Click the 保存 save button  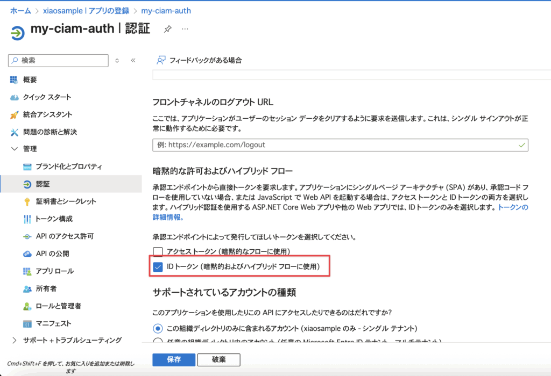[x=173, y=359]
